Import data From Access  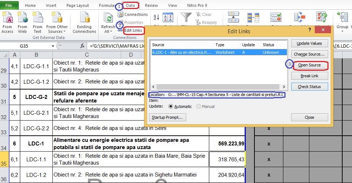point(7,22)
